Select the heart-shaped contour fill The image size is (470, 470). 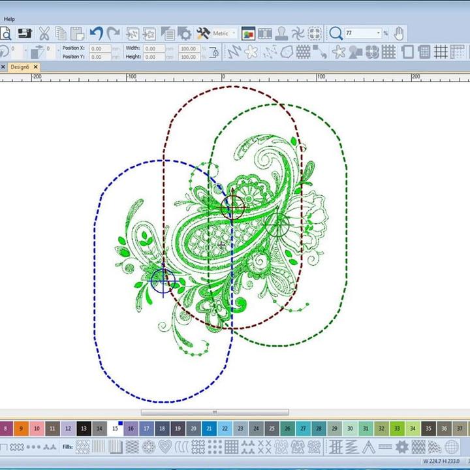click(x=165, y=447)
